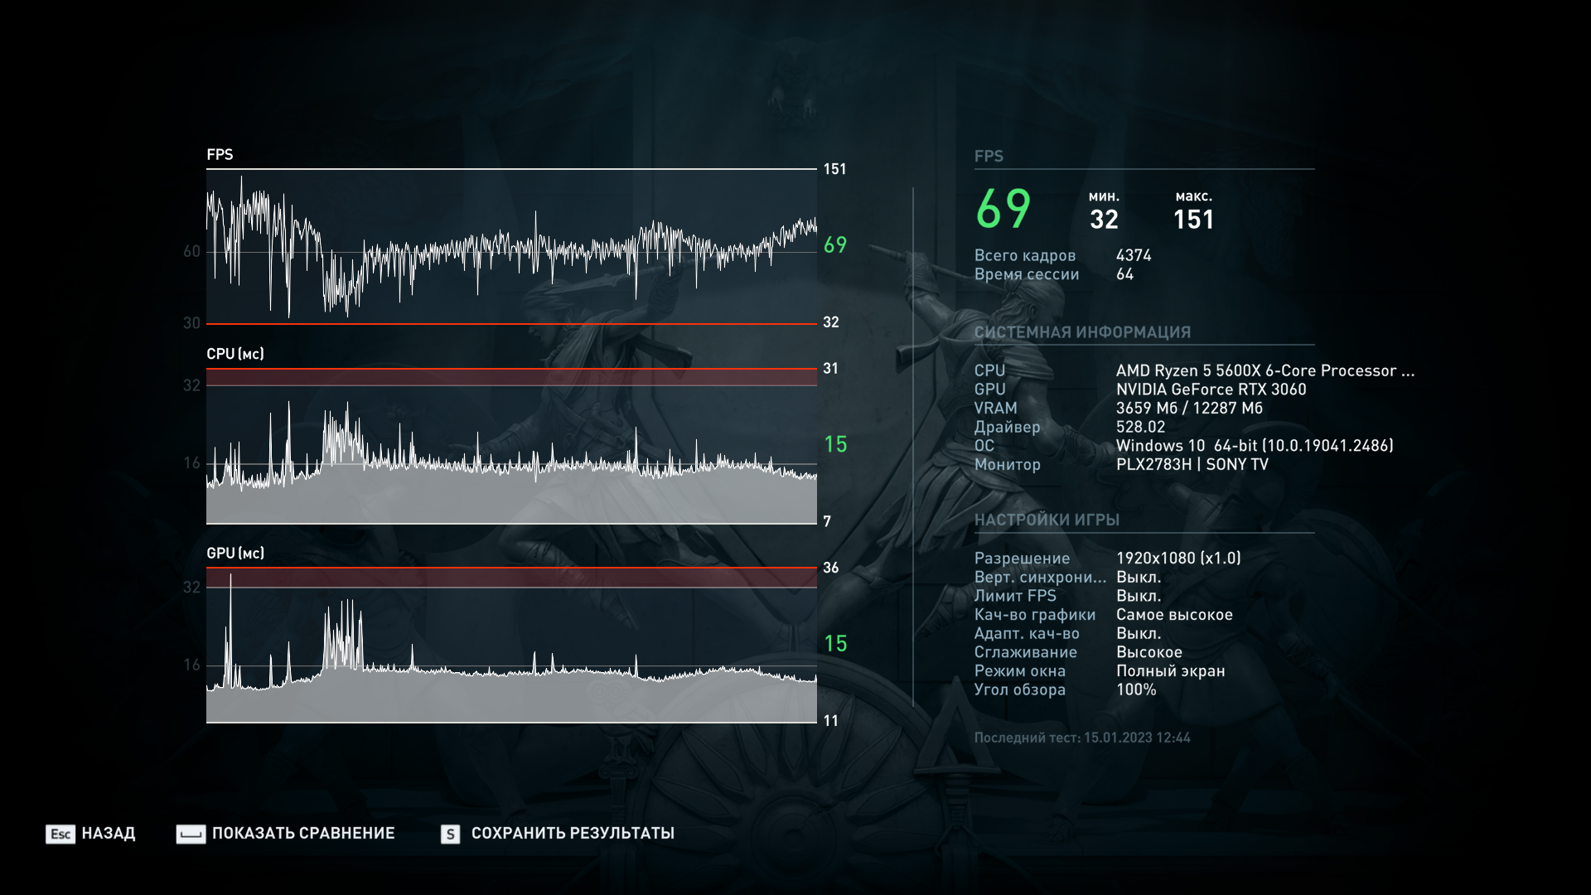Click the Esc key icon
Image resolution: width=1591 pixels, height=895 pixels.
[60, 834]
